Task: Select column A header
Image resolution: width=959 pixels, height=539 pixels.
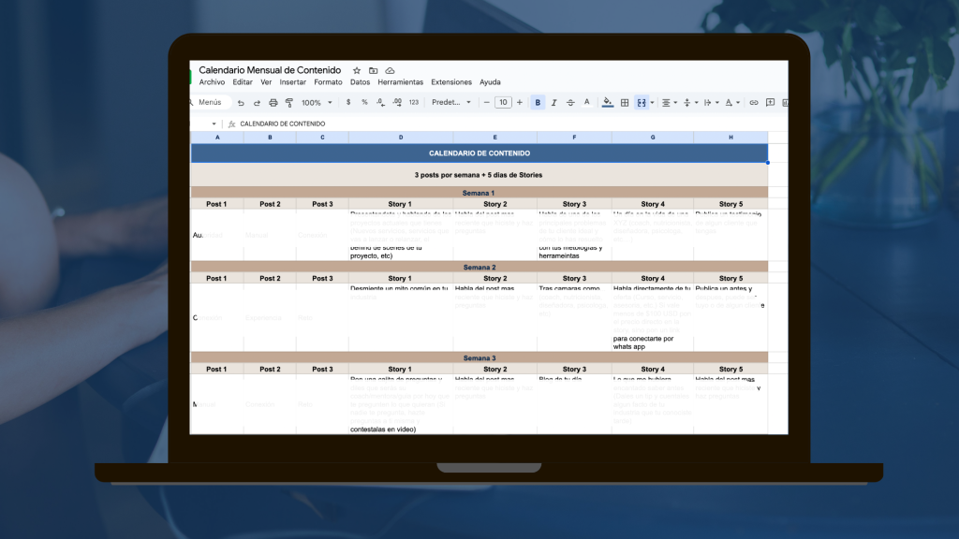Action: tap(217, 138)
